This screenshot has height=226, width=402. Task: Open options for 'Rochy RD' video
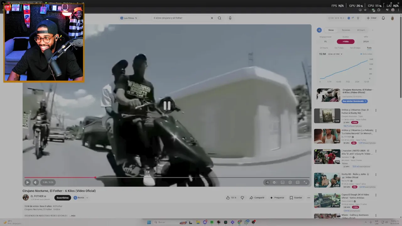pos(376,175)
